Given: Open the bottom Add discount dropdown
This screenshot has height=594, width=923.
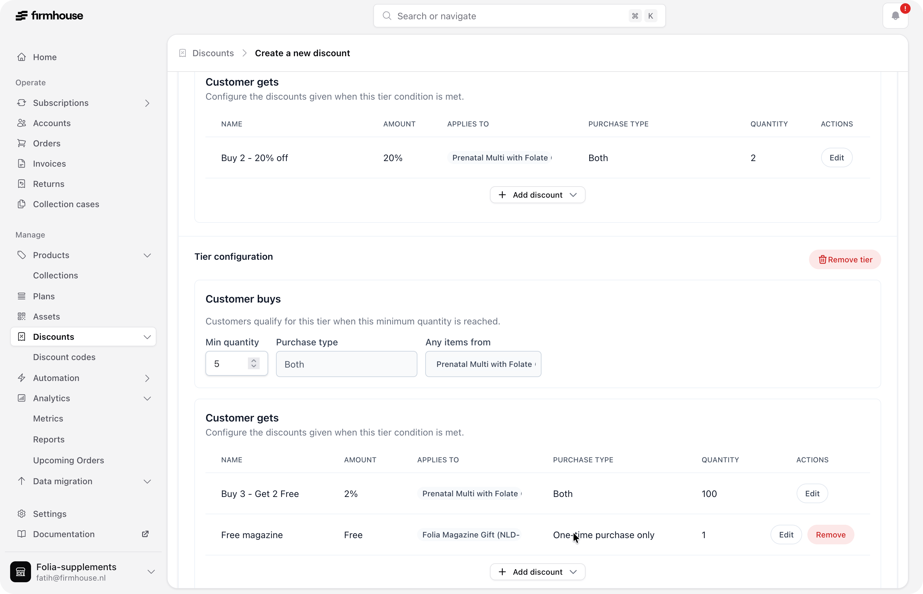Looking at the screenshot, I should tap(538, 572).
